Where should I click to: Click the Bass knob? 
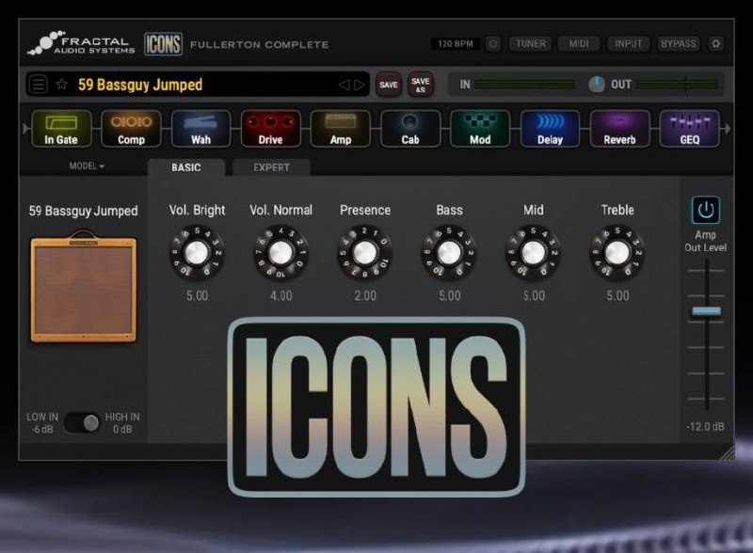point(449,252)
